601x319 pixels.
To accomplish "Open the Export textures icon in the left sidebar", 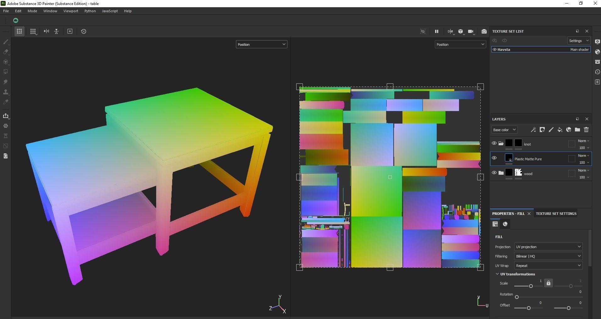I will [x=6, y=116].
